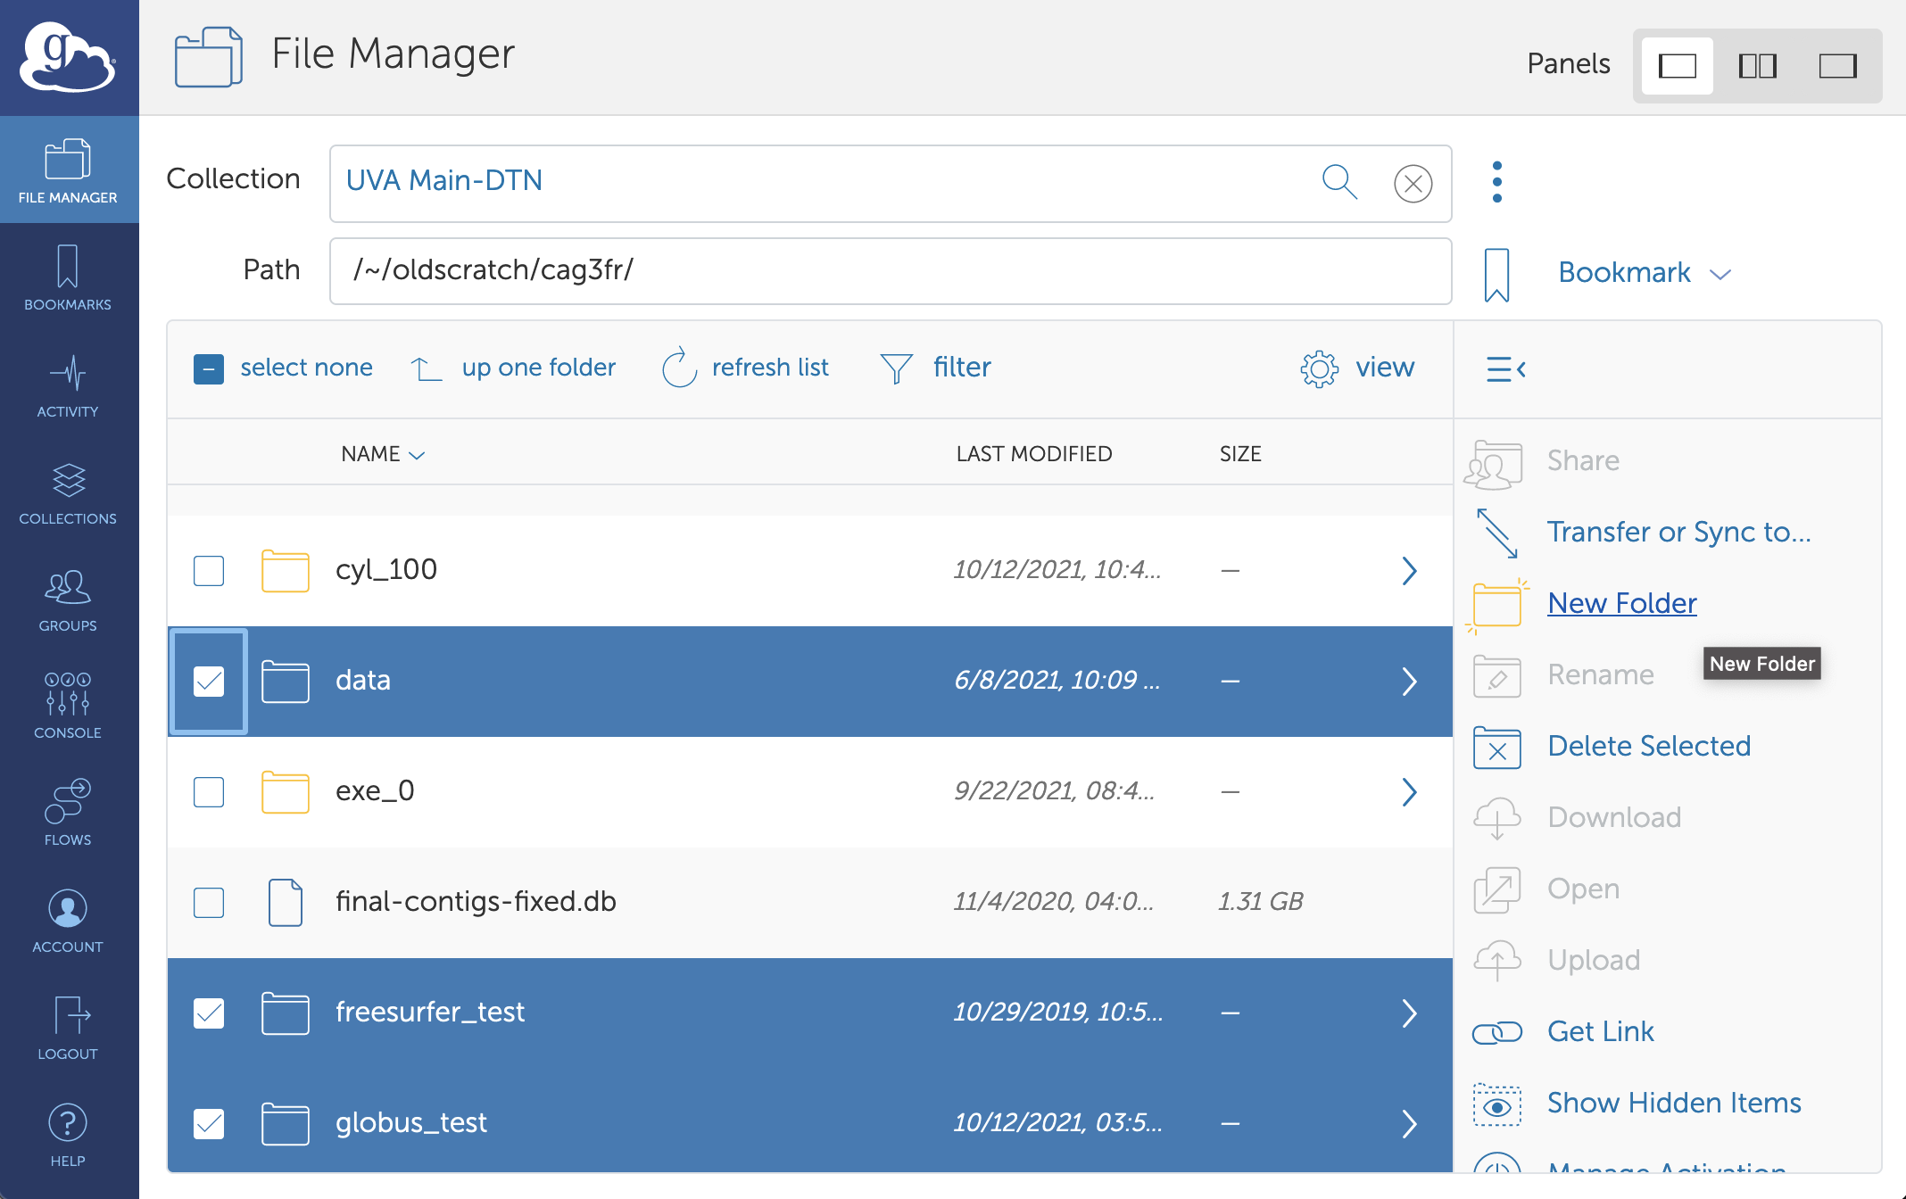Tick the final-contigs-fixed.db checkbox
The width and height of the screenshot is (1906, 1199).
[x=209, y=902]
